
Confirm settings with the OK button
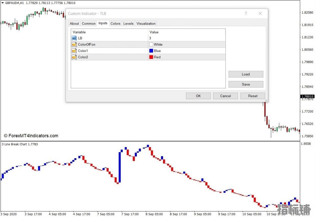tap(198, 96)
